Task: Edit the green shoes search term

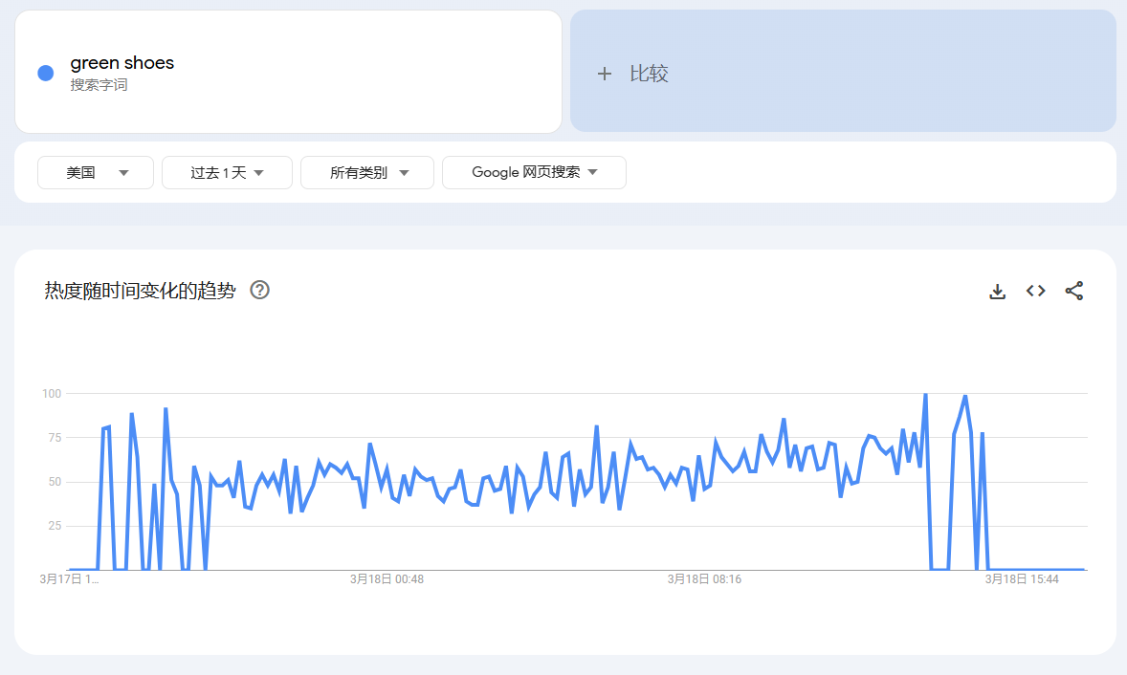Action: coord(122,63)
